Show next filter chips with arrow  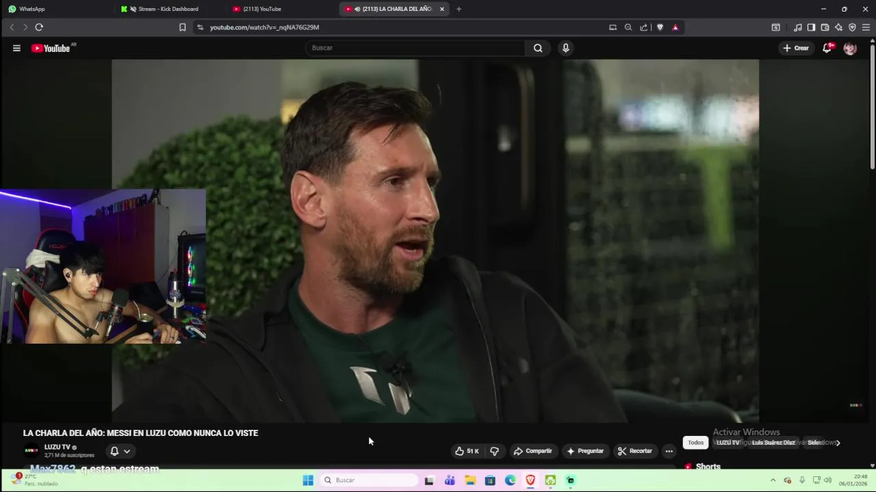(838, 443)
